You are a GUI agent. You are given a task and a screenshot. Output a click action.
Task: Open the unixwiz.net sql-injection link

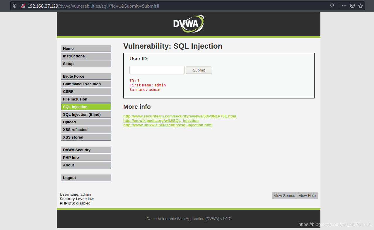168,125
